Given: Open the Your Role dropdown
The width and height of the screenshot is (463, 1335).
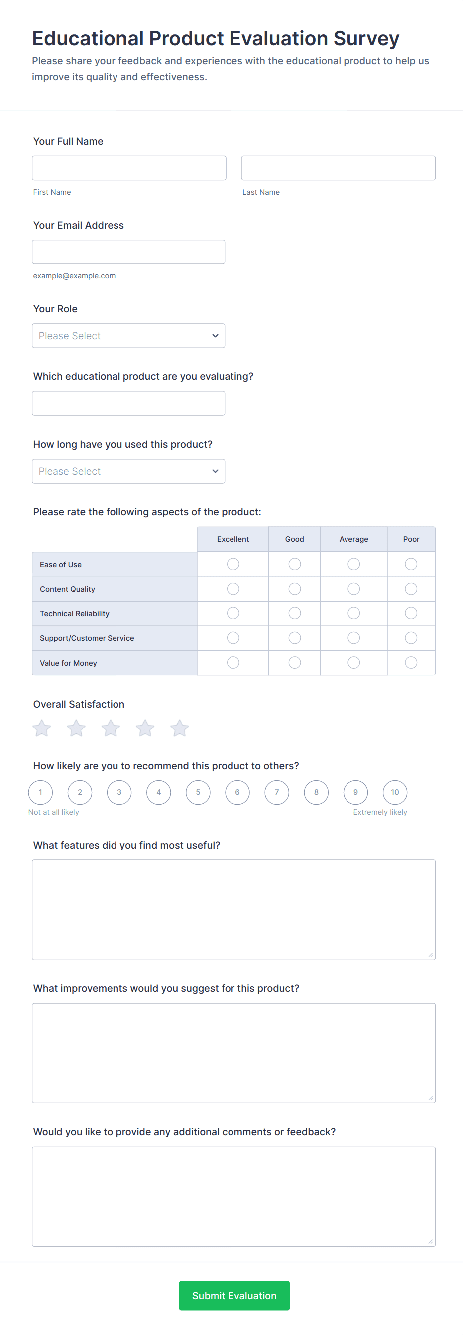Looking at the screenshot, I should 128,336.
